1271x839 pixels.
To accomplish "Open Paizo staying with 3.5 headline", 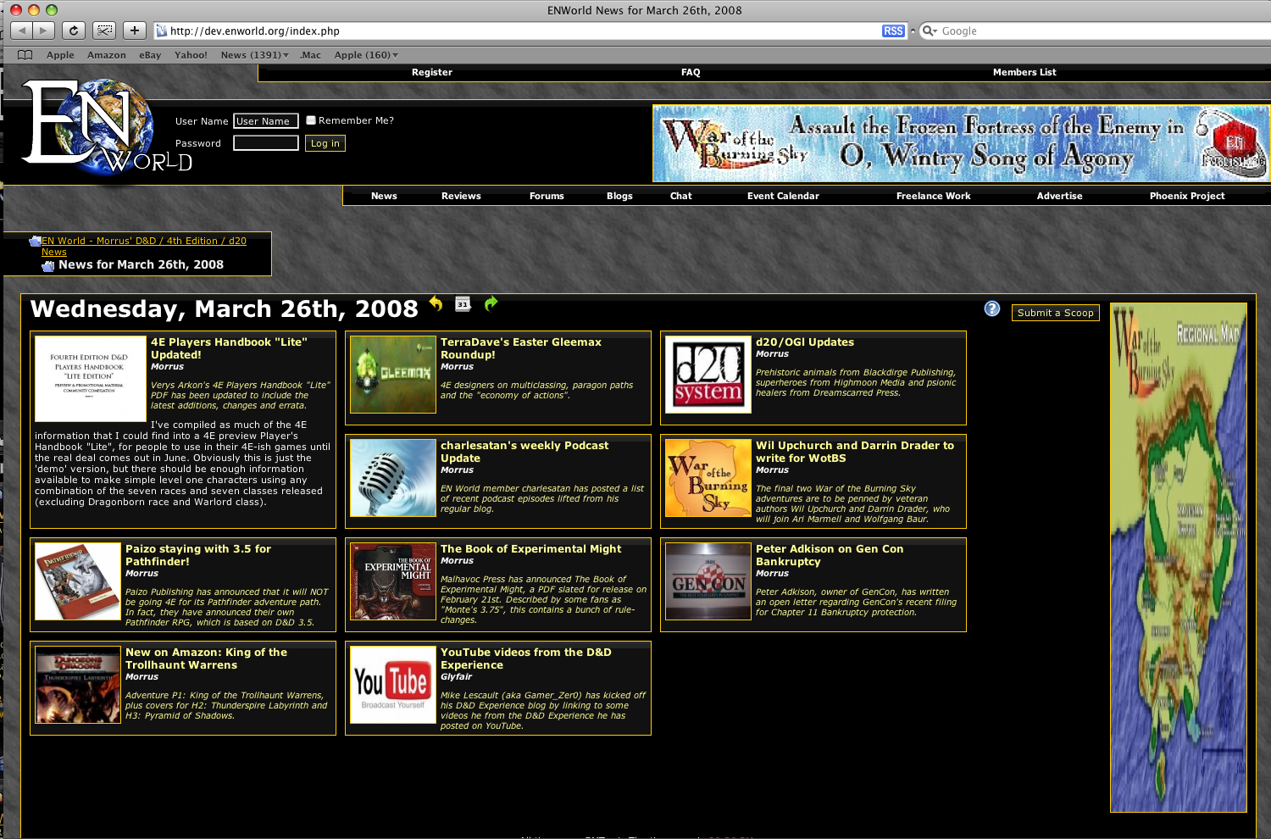I will click(x=198, y=555).
